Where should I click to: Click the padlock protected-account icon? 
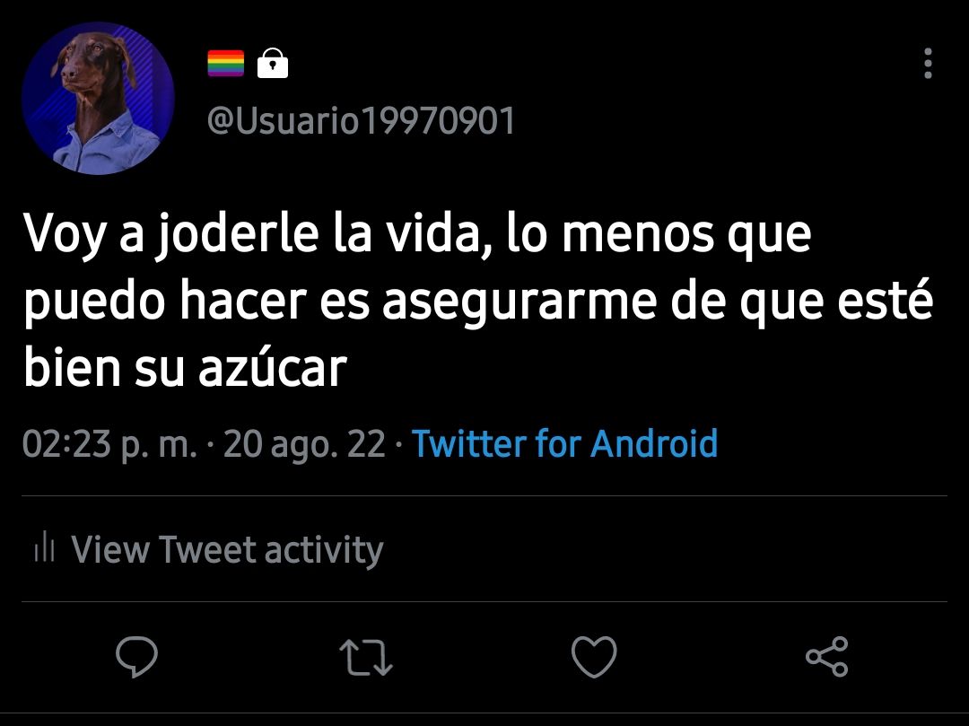[x=273, y=63]
